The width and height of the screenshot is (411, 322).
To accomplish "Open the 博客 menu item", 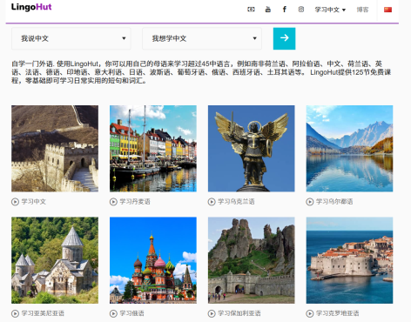I will [362, 10].
